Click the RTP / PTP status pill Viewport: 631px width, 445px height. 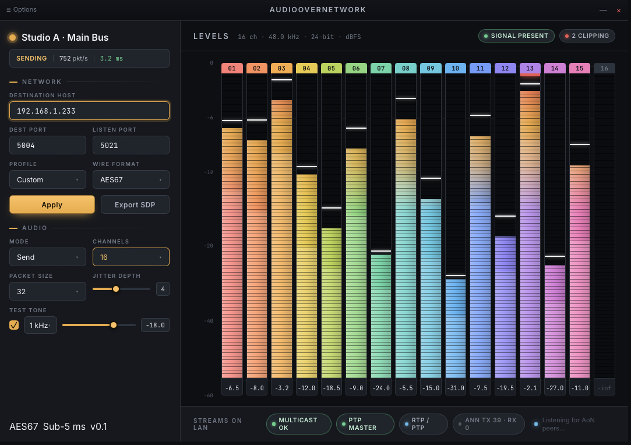(x=424, y=423)
